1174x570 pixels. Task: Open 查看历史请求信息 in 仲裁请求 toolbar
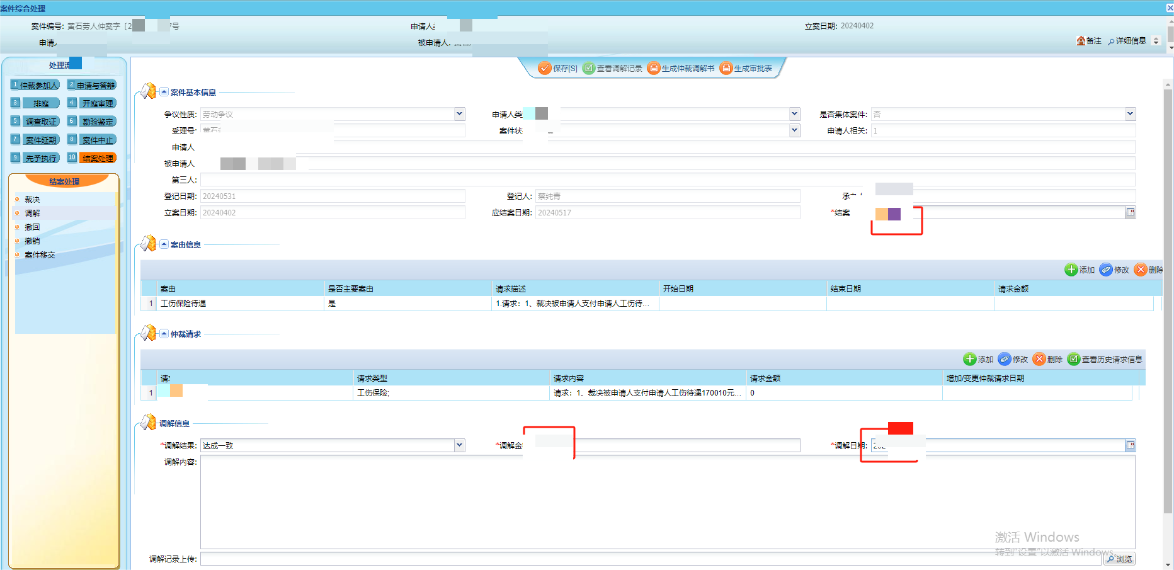click(x=1074, y=359)
